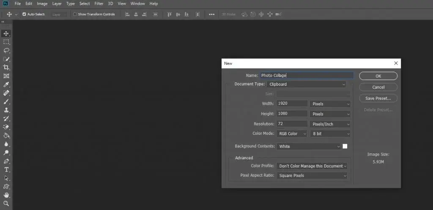Open the Color Profile dropdown
Viewport: 433px width, 210px height.
click(x=312, y=166)
